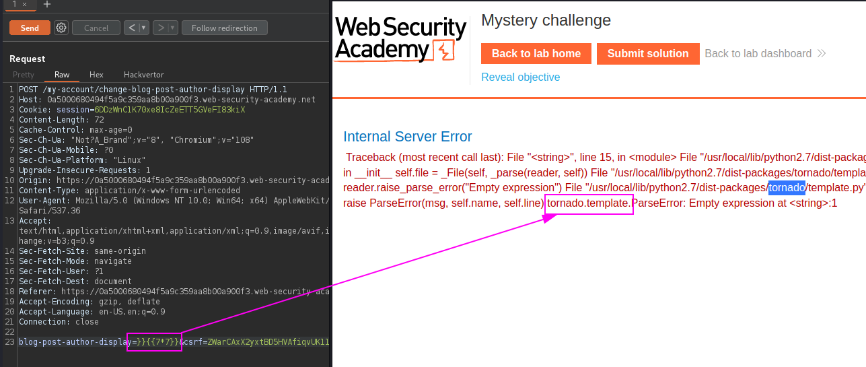Open Back to lab dashboard link
The height and width of the screenshot is (367, 866).
758,54
